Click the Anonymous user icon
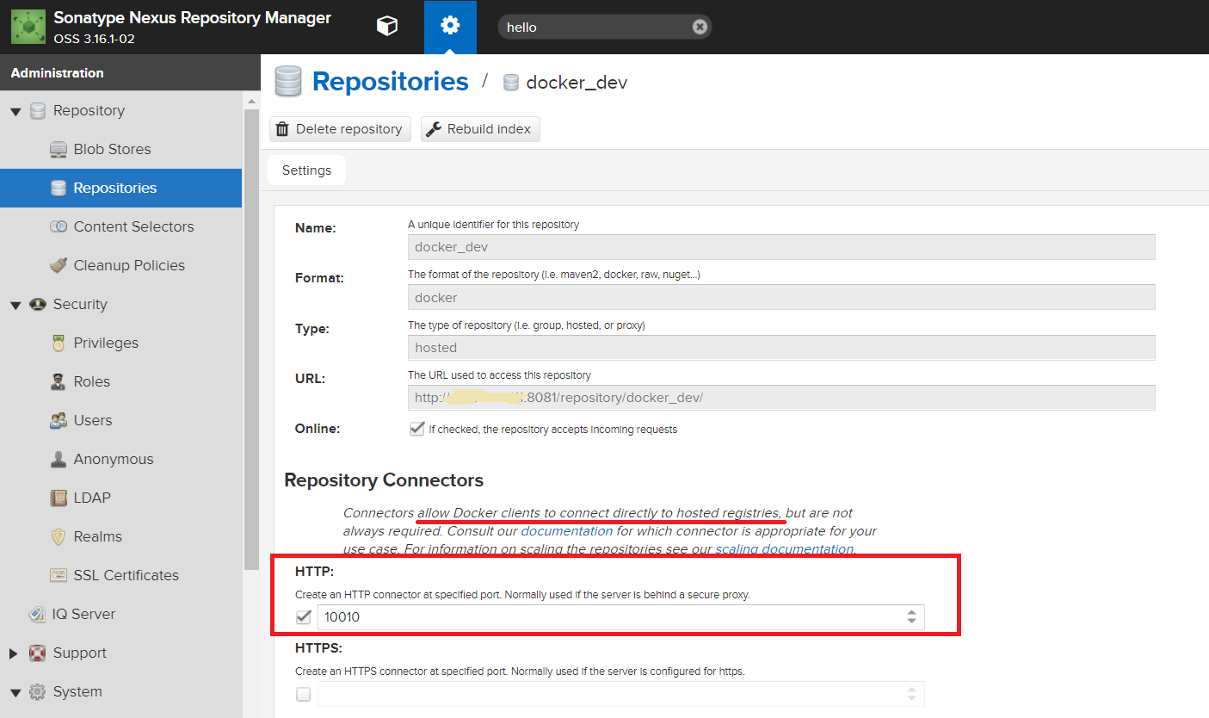This screenshot has width=1209, height=718. pos(59,459)
